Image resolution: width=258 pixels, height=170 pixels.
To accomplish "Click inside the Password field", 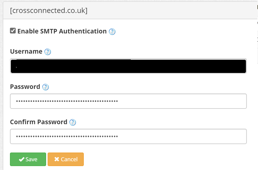I will point(128,101).
